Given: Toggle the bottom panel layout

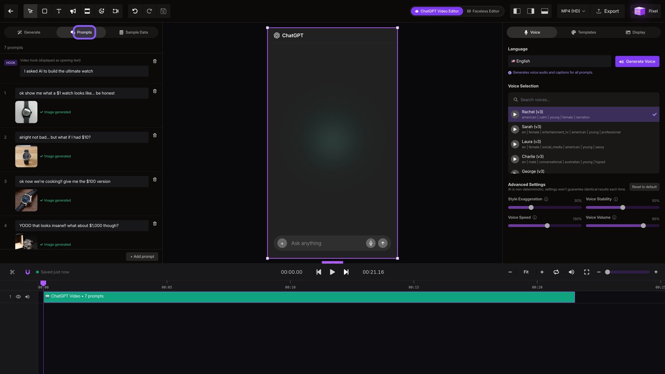Looking at the screenshot, I should [x=544, y=11].
